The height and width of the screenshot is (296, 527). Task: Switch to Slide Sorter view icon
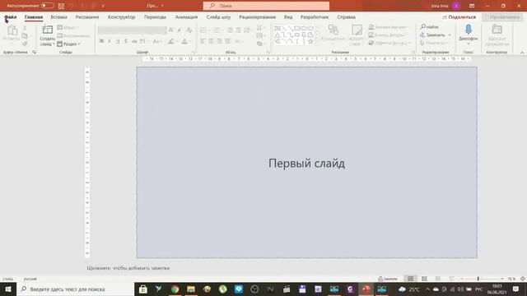click(424, 279)
